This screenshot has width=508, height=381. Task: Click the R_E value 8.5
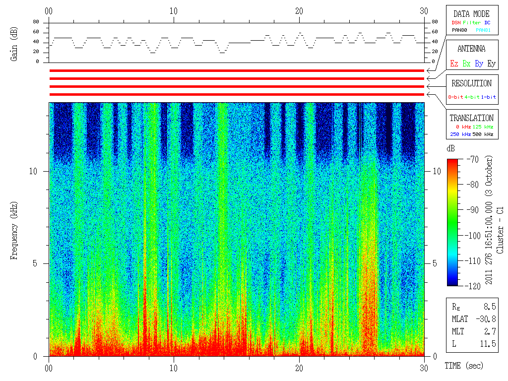490,307
